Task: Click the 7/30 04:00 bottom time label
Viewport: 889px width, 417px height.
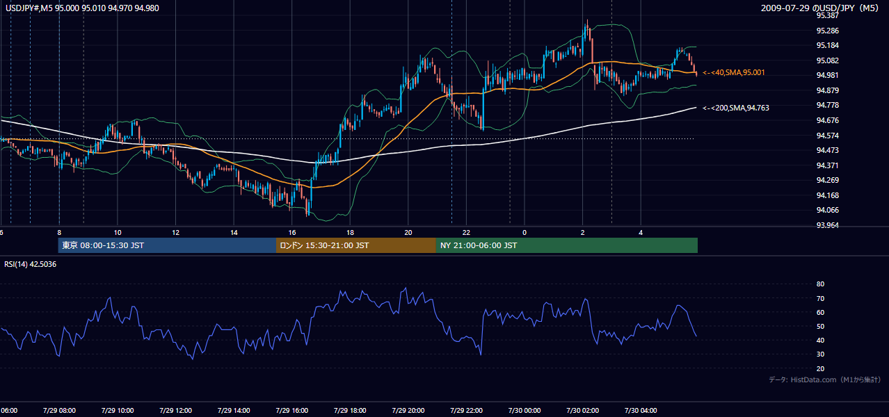Action: (x=641, y=410)
